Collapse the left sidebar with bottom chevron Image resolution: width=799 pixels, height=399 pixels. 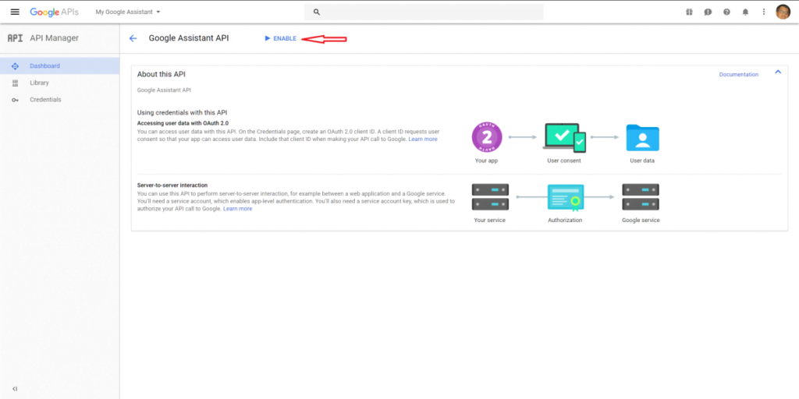(15, 389)
